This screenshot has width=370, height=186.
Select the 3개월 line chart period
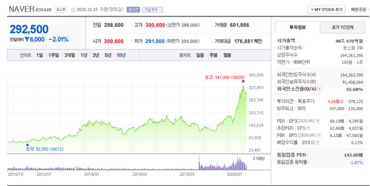tap(70, 56)
